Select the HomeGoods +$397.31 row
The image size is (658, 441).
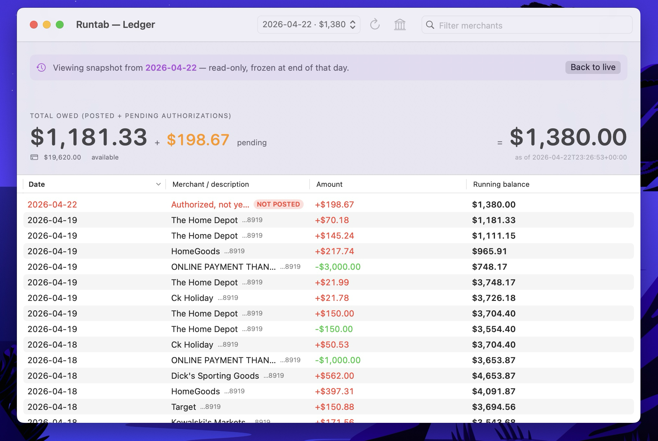pos(329,391)
